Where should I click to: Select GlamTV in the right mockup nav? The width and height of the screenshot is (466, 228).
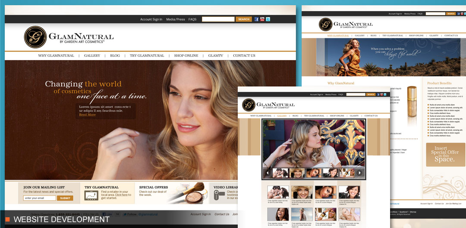(x=434, y=36)
